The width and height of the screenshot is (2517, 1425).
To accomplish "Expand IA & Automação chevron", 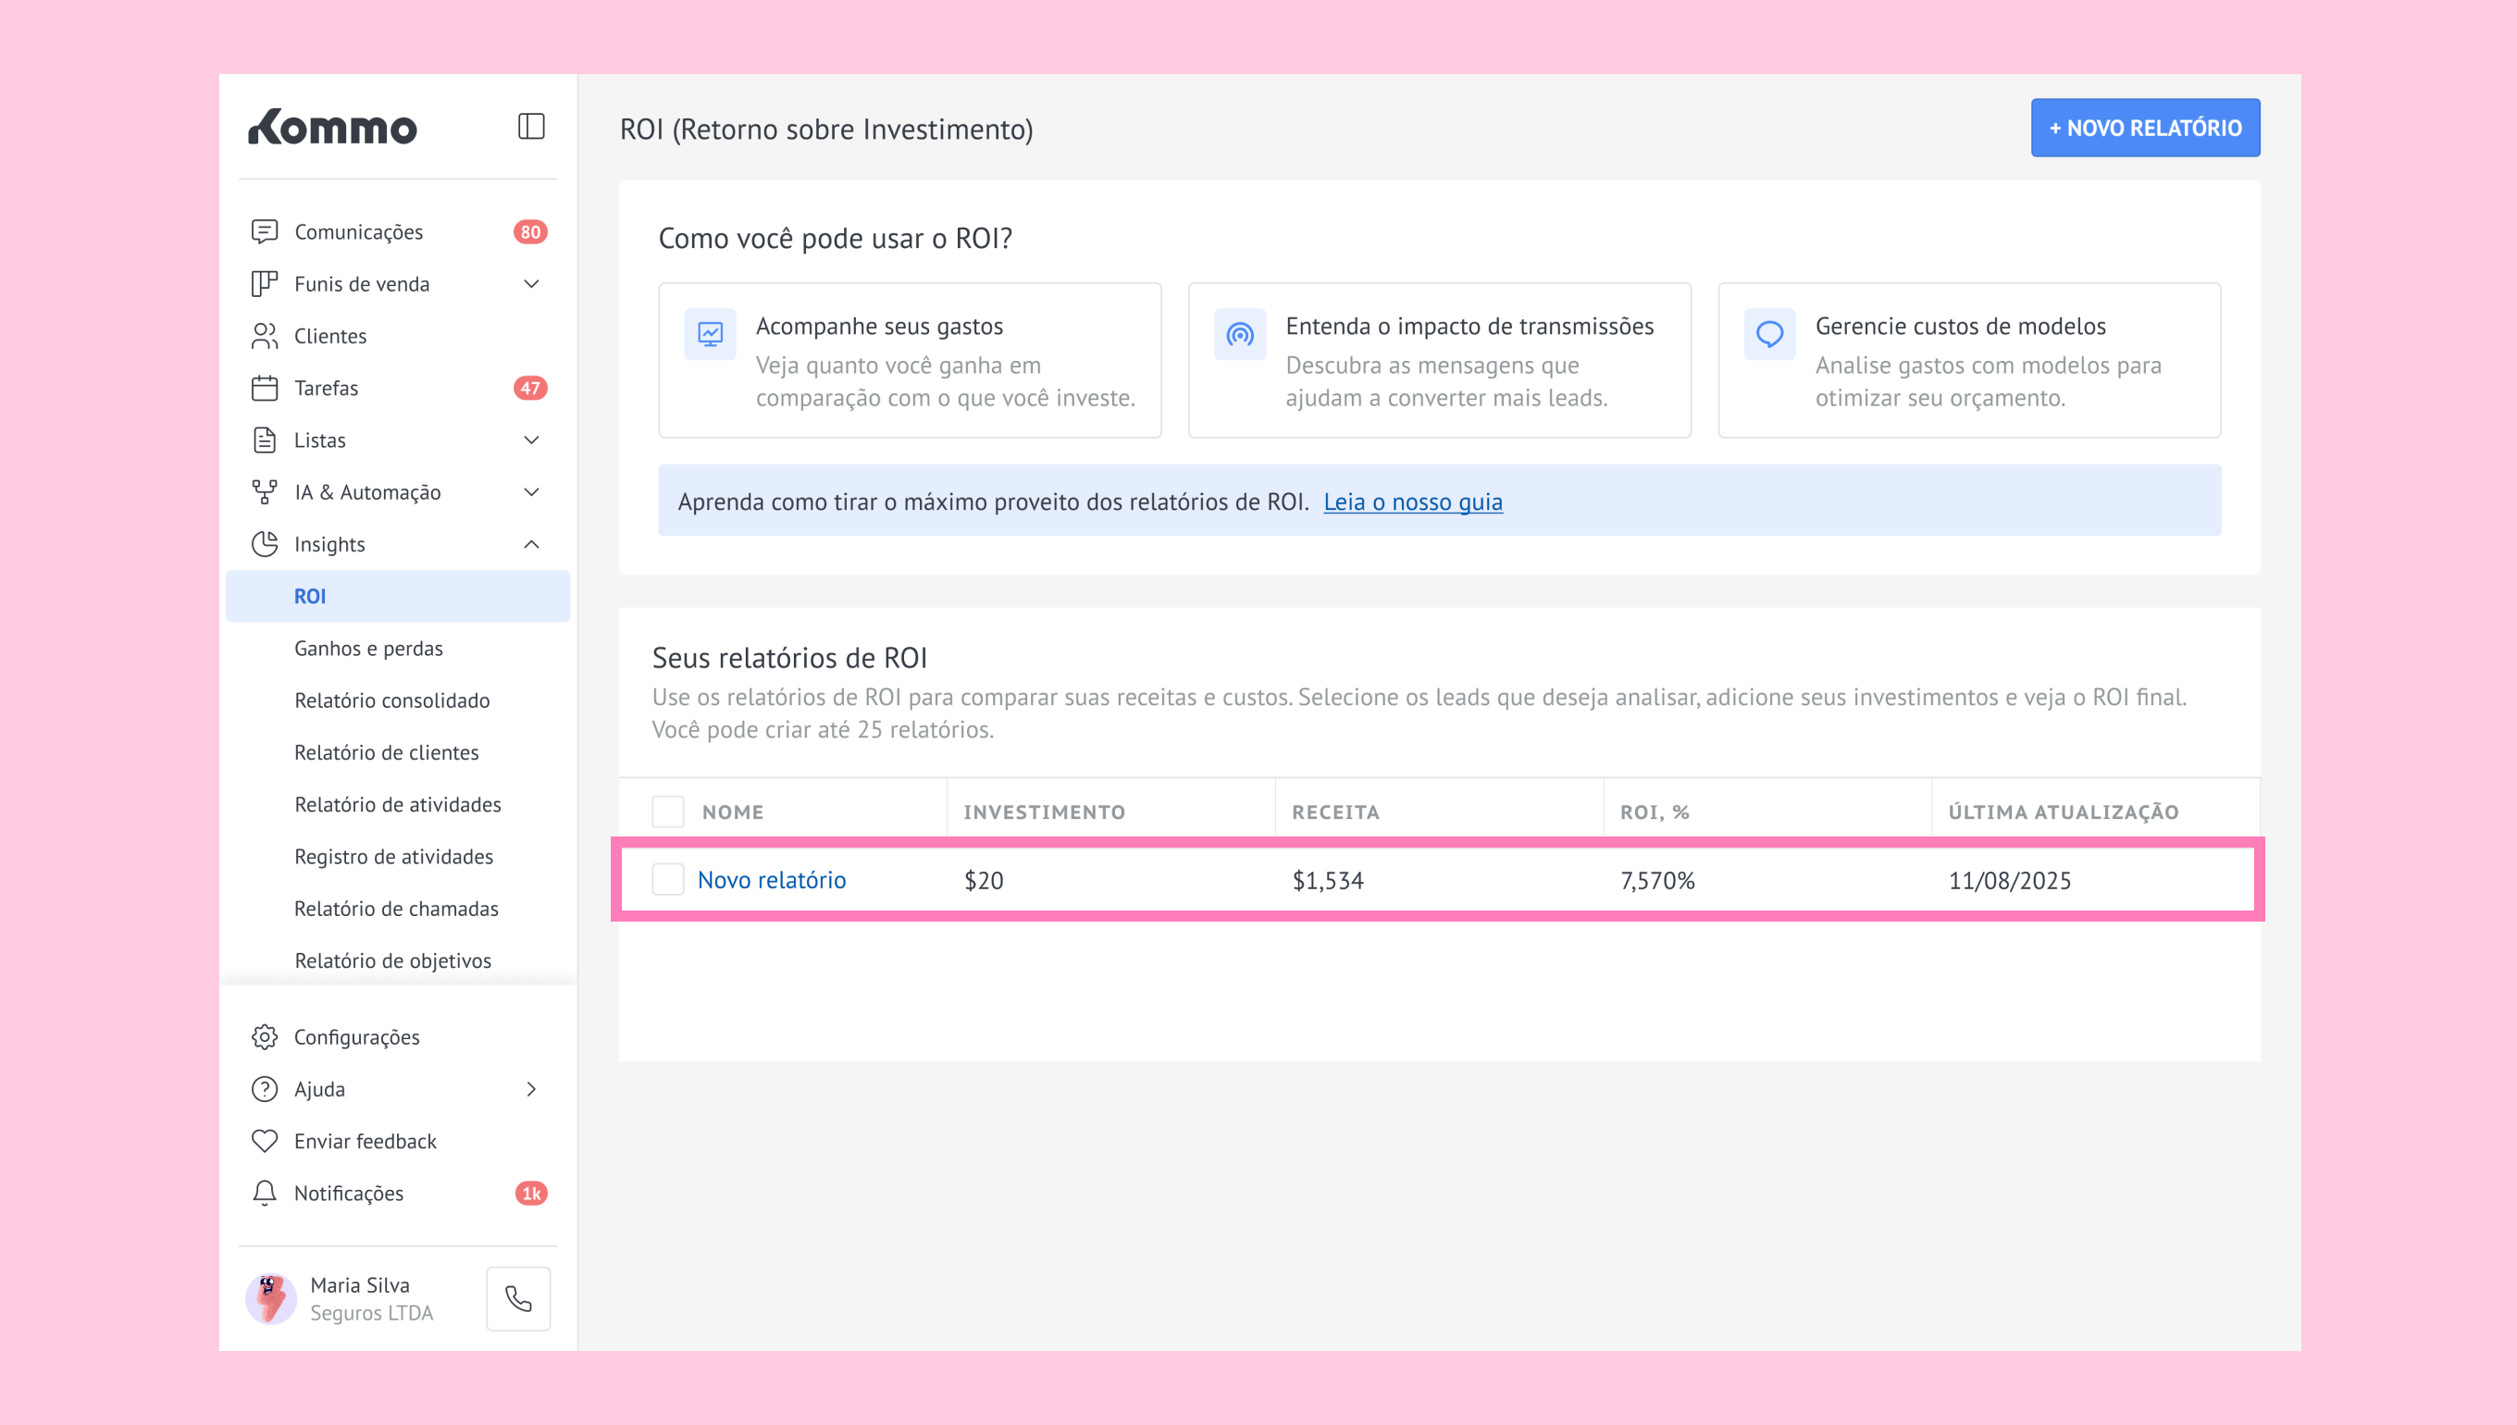I will click(531, 492).
